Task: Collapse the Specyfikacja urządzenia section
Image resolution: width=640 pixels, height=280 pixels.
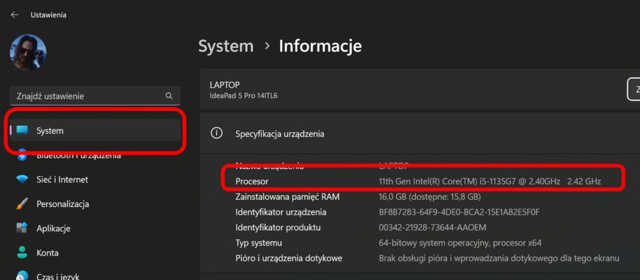Action: (x=420, y=133)
